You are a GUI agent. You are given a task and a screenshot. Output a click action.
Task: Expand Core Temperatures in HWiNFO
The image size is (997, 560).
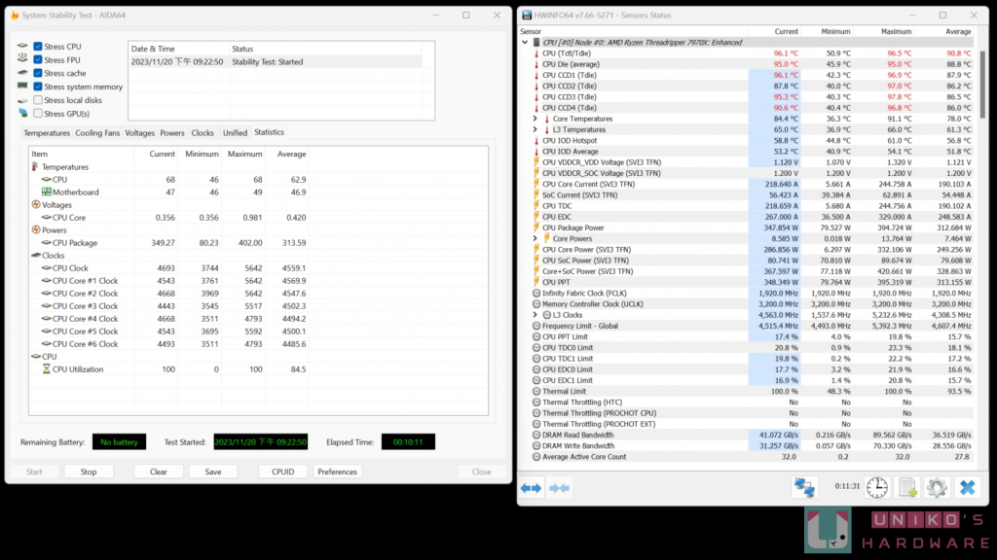coord(535,119)
